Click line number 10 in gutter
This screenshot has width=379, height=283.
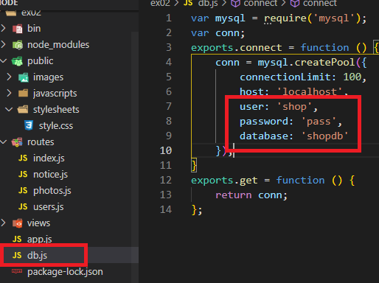(x=166, y=150)
